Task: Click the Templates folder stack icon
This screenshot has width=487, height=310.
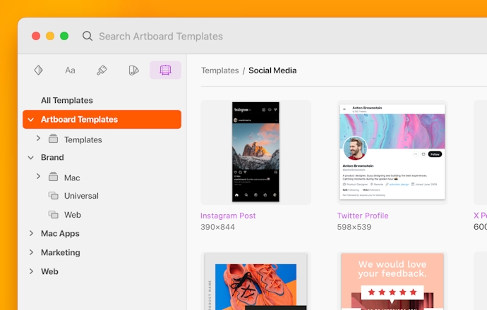Action: click(x=53, y=138)
